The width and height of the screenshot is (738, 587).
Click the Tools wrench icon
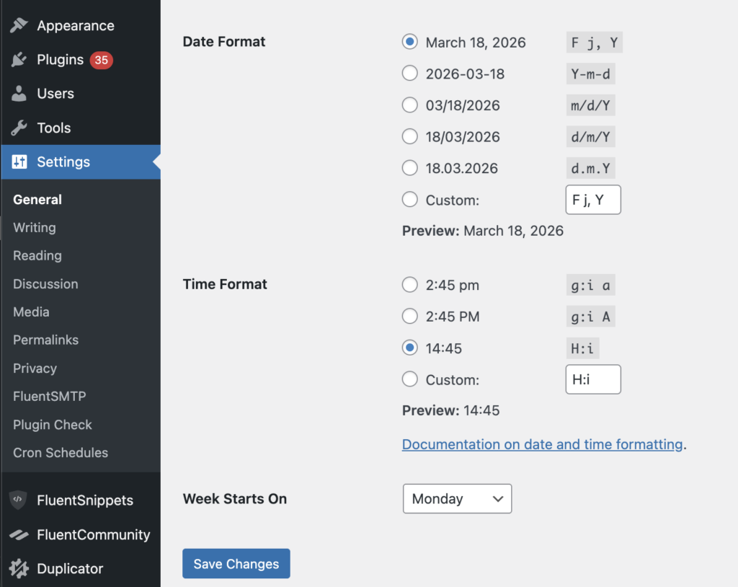19,128
